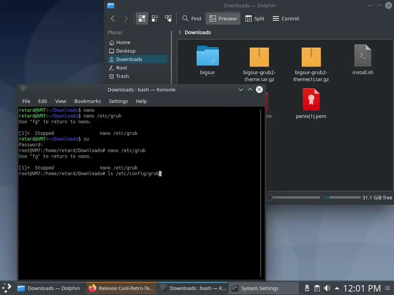Open removable devices tray icon
This screenshot has width=394, height=295.
click(307, 288)
